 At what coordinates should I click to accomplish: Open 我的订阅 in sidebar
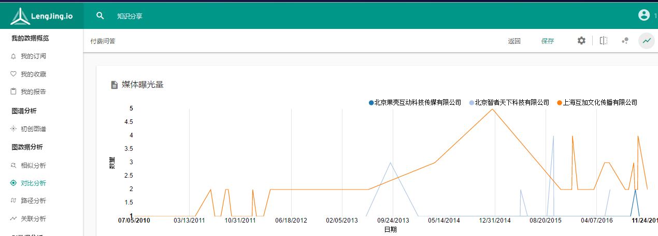click(33, 56)
